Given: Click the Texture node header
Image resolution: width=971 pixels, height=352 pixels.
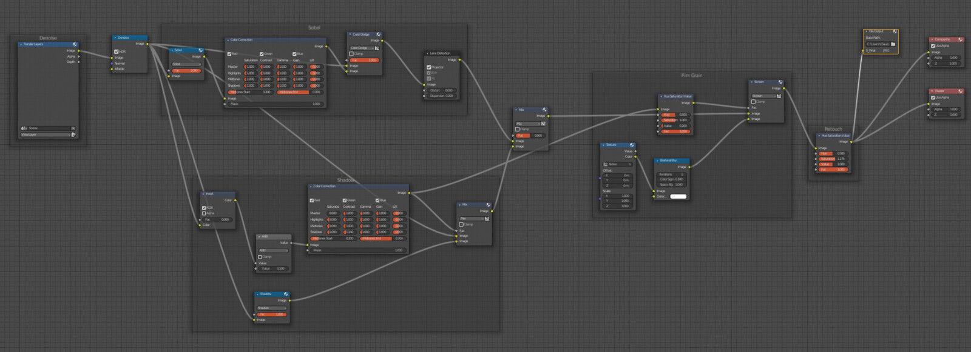Looking at the screenshot, I should point(618,145).
